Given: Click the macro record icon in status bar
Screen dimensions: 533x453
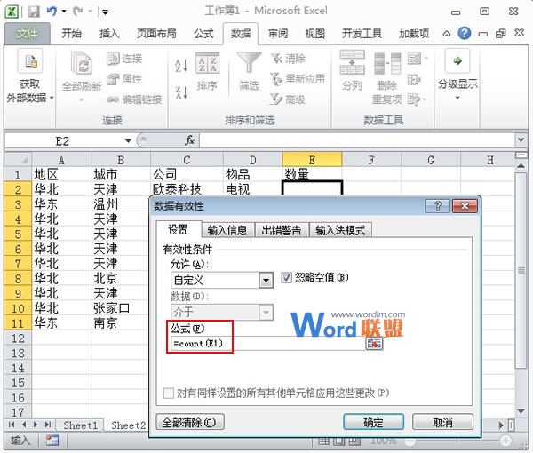Looking at the screenshot, I should point(52,441).
